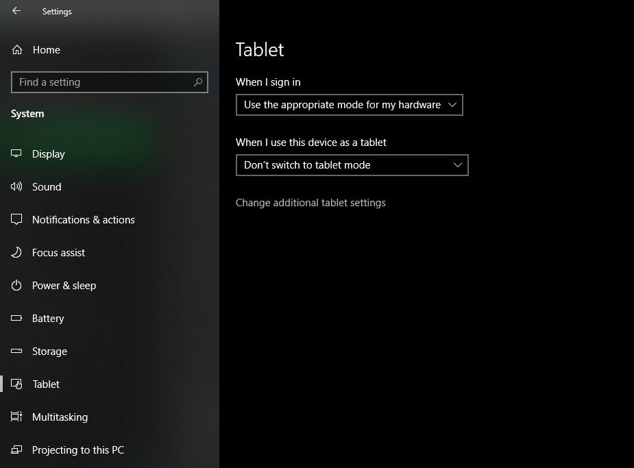Open the tablet mode behavior chevron

point(458,165)
